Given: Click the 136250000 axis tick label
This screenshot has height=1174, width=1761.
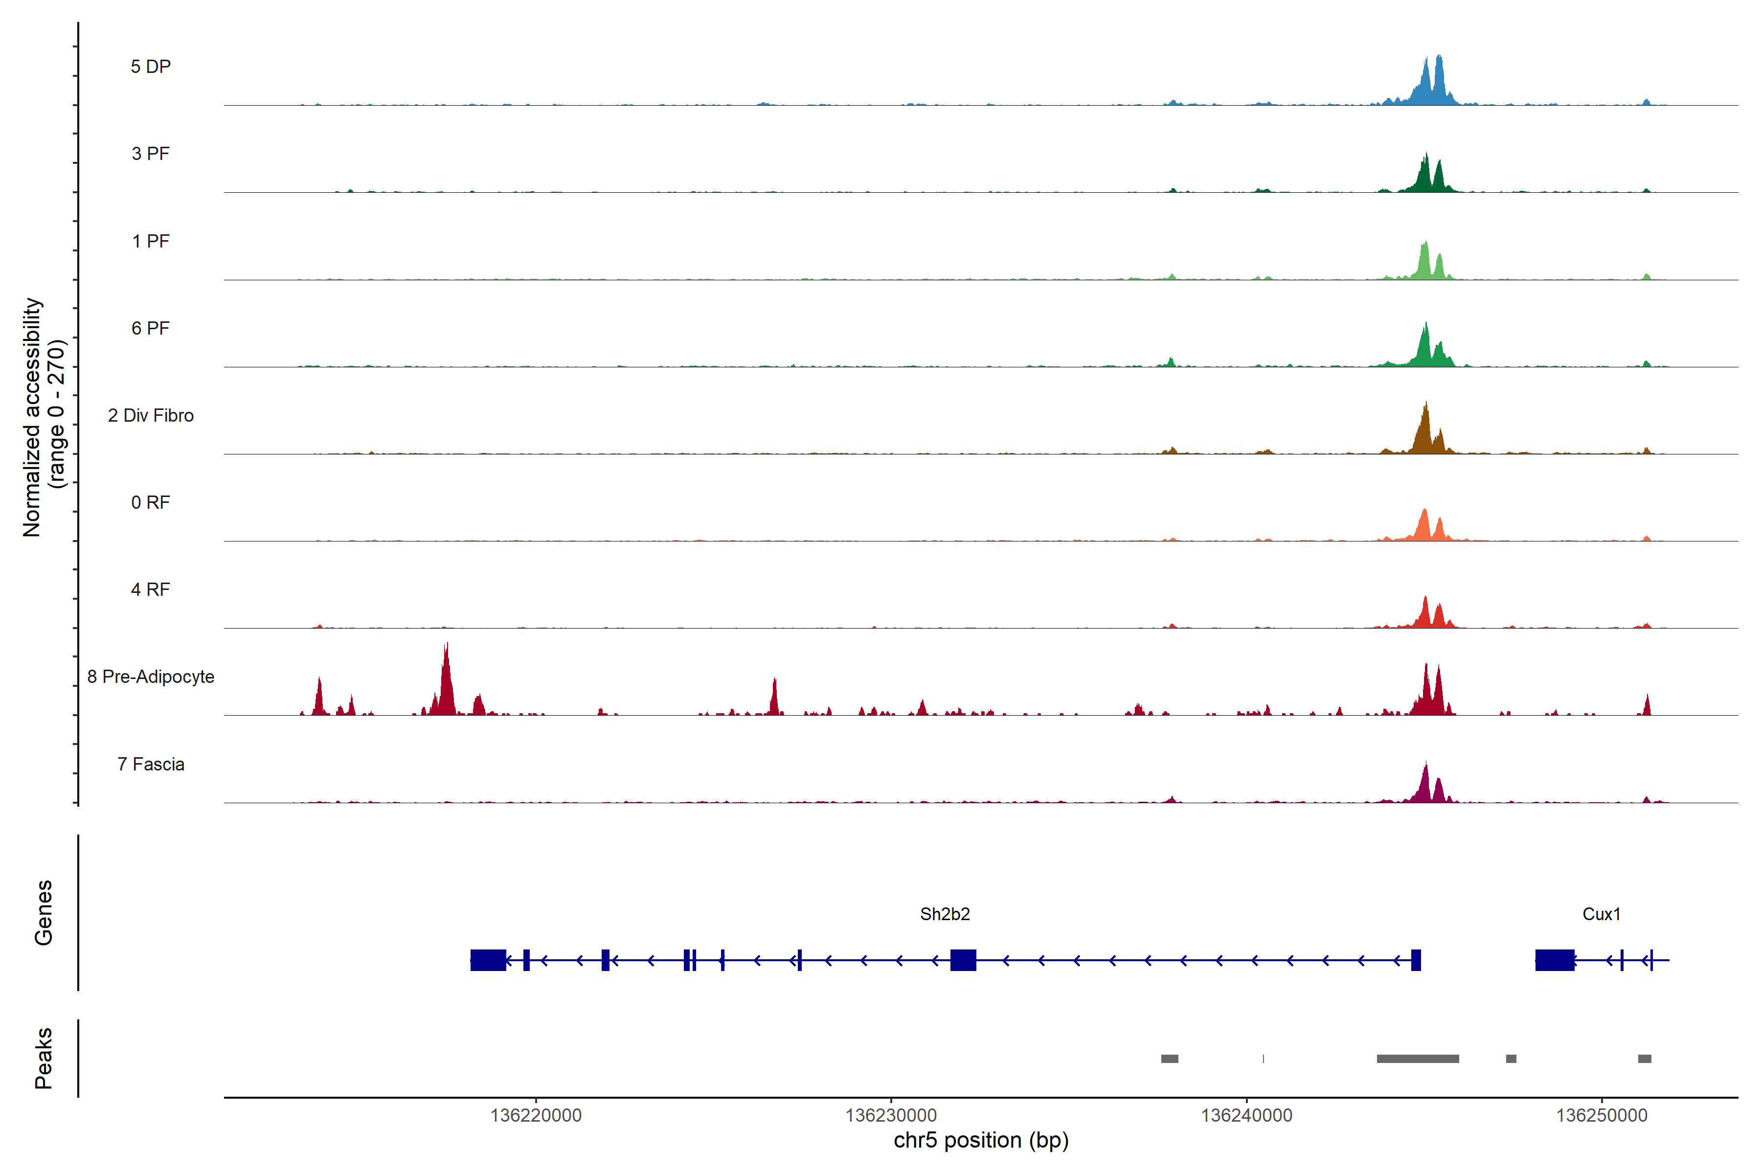Looking at the screenshot, I should coord(1602,1116).
